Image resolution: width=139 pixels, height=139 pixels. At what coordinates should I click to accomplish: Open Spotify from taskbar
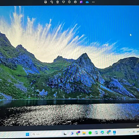pyautogui.click(x=90, y=133)
